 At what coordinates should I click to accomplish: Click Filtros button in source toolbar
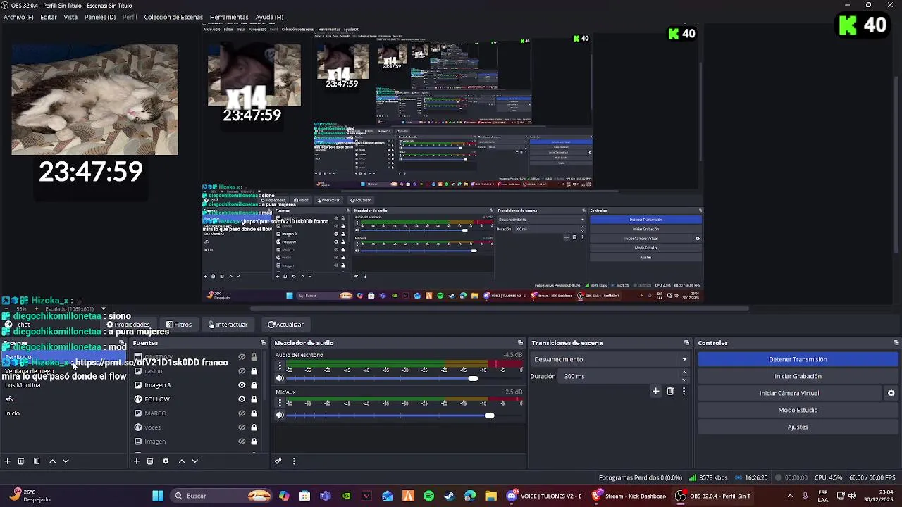(x=179, y=325)
